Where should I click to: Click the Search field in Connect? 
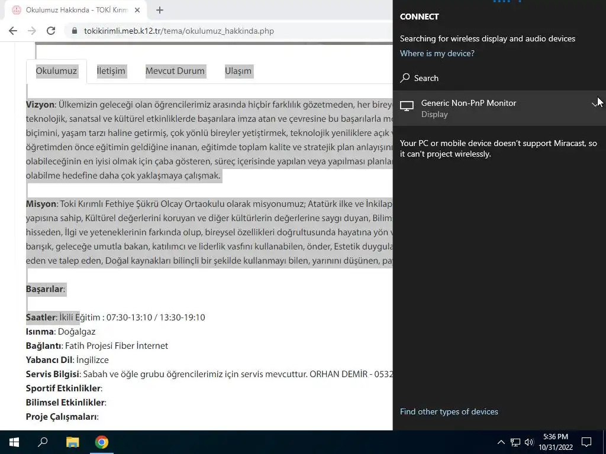coord(499,78)
